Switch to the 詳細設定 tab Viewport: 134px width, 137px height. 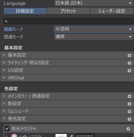[x=25, y=11]
